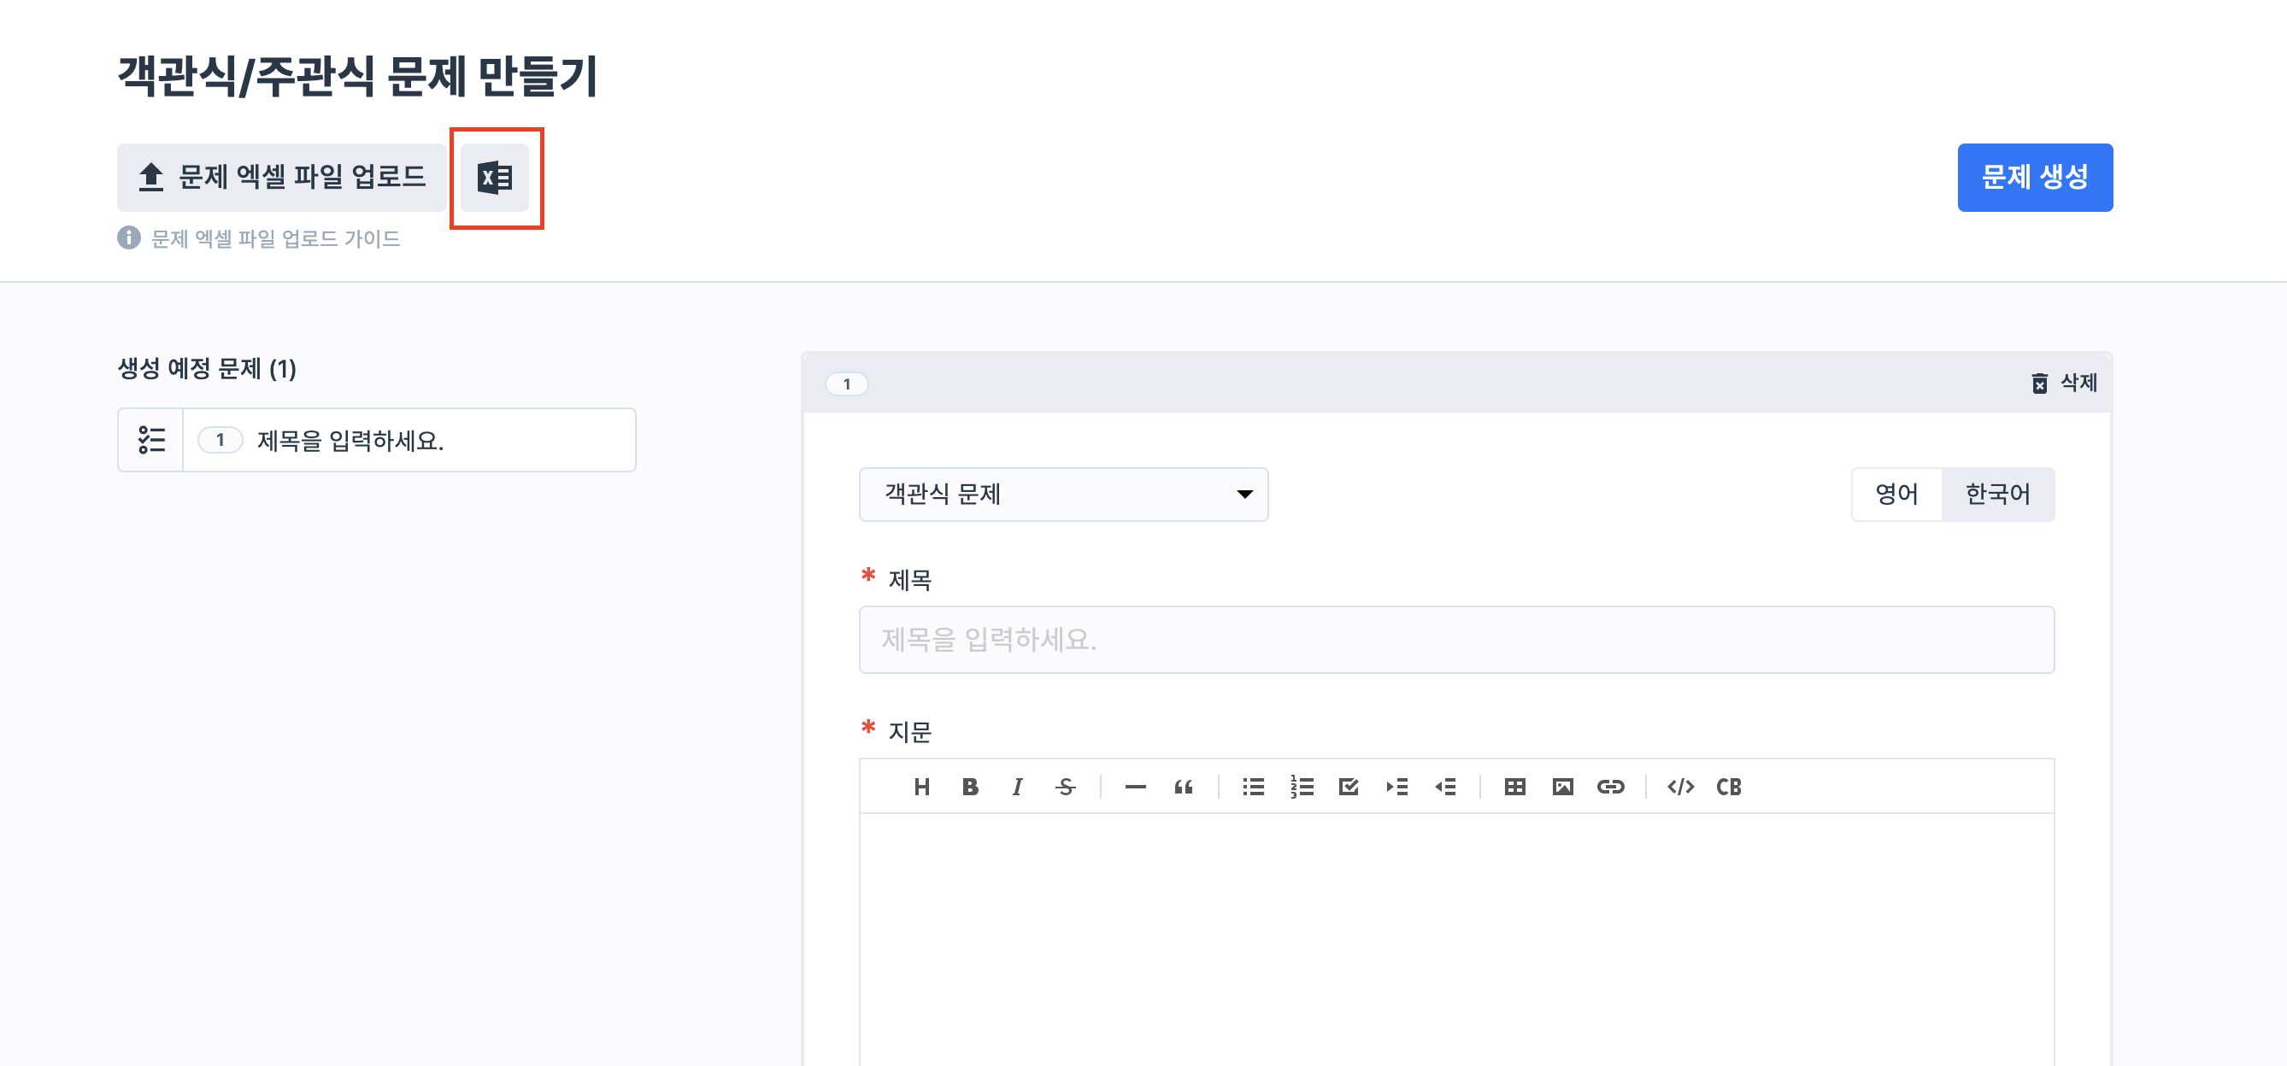Apply strikethrough formatting
Image resolution: width=2287 pixels, height=1066 pixels.
click(x=1066, y=787)
